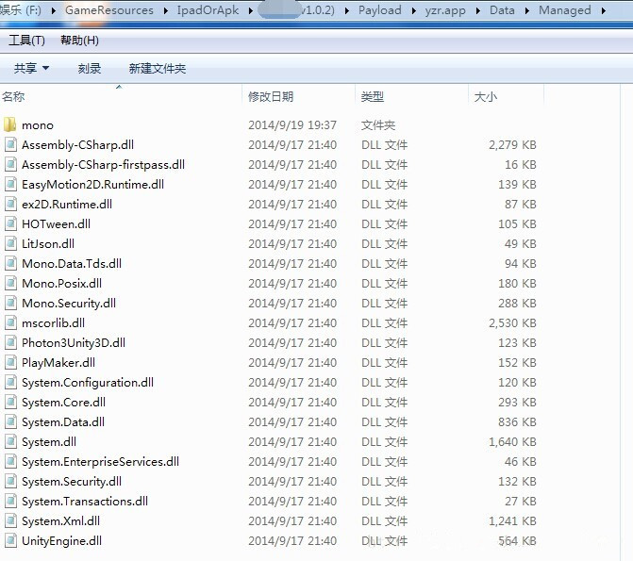
Task: Expand arrow after Managed breadcrumb
Action: (x=603, y=11)
